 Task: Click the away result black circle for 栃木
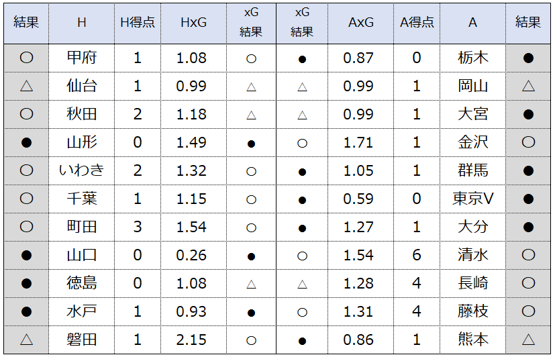(x=528, y=58)
